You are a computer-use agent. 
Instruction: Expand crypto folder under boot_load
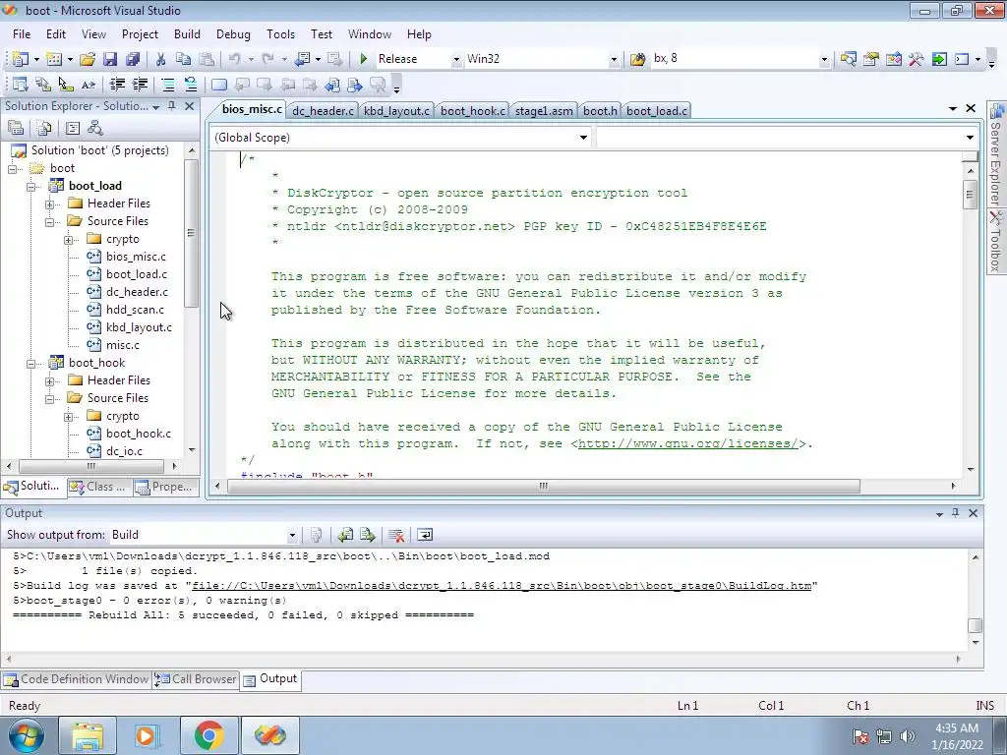(x=68, y=240)
